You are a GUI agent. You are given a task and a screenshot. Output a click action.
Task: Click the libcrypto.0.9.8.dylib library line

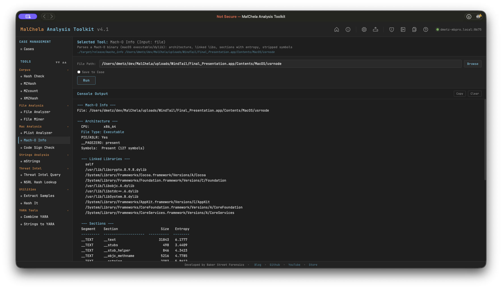pos(116,170)
